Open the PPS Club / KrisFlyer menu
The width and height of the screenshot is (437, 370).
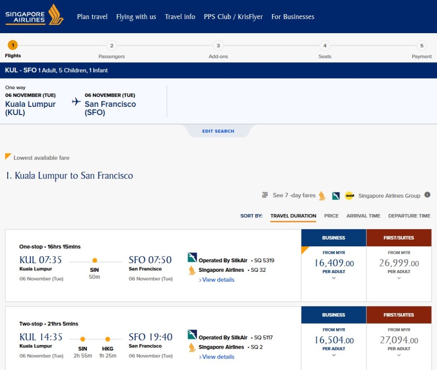click(x=233, y=17)
